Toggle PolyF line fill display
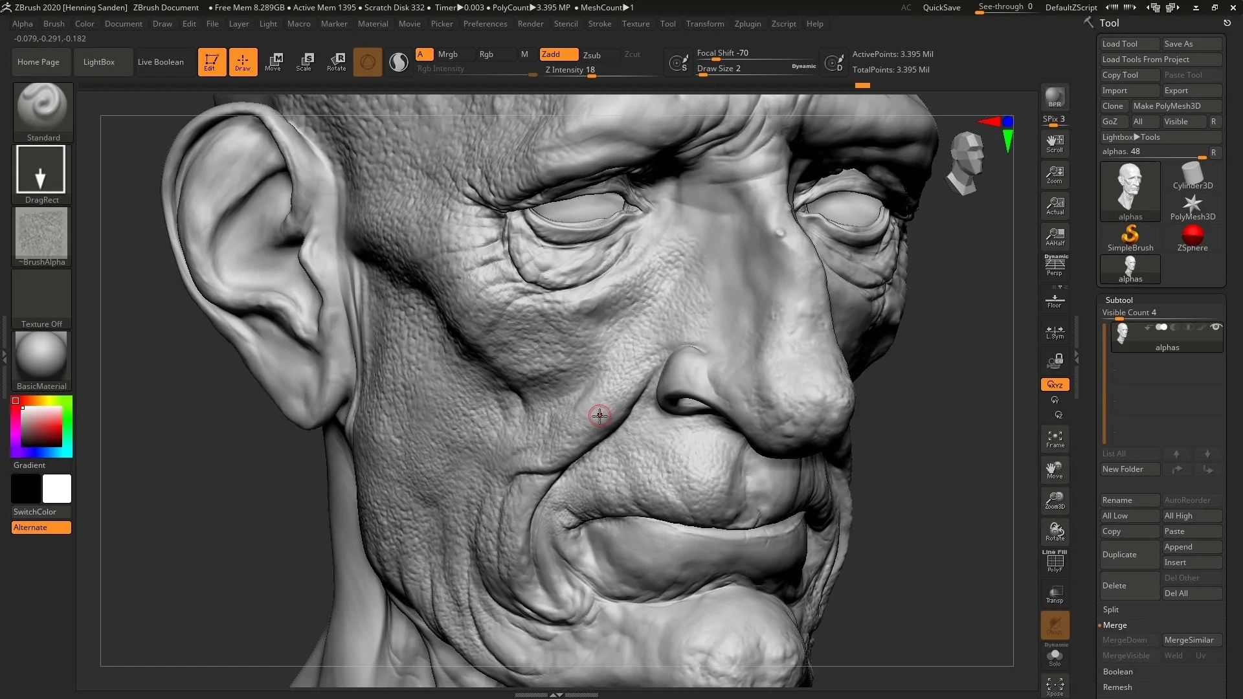The image size is (1243, 699). [x=1055, y=561]
